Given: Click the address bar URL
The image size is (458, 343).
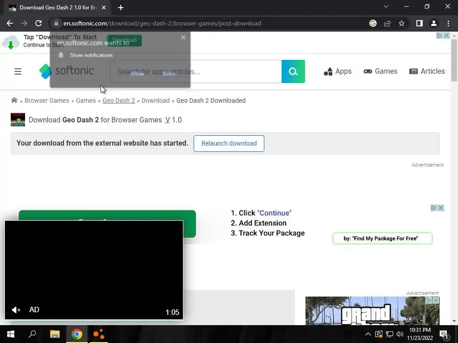Looking at the screenshot, I should click(x=162, y=23).
